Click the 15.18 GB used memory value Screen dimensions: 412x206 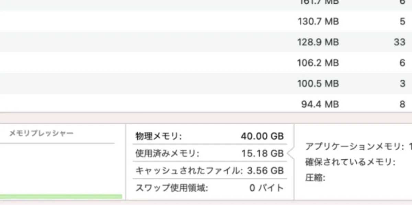point(263,153)
